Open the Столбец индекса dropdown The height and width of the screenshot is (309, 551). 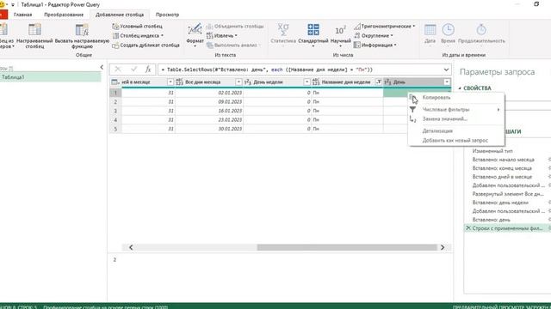pos(138,36)
